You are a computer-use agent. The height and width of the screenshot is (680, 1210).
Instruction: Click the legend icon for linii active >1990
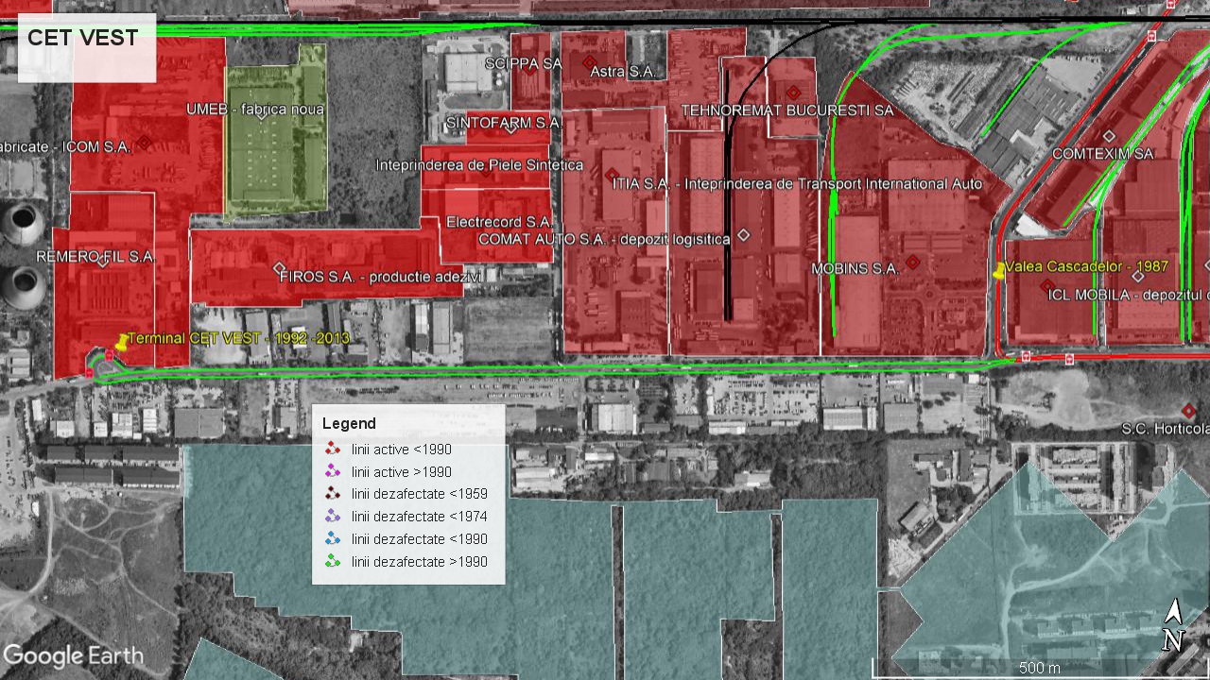(332, 471)
